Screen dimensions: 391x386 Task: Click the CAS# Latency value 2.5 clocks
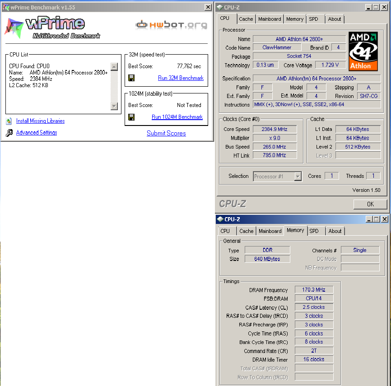(x=314, y=307)
